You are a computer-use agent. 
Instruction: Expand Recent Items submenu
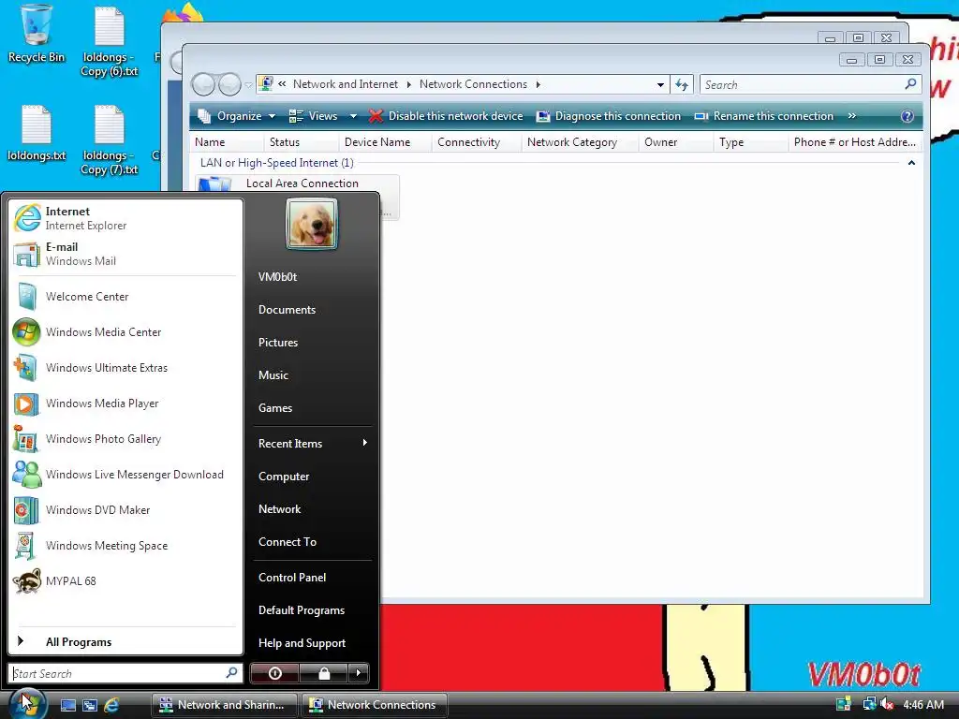point(312,443)
